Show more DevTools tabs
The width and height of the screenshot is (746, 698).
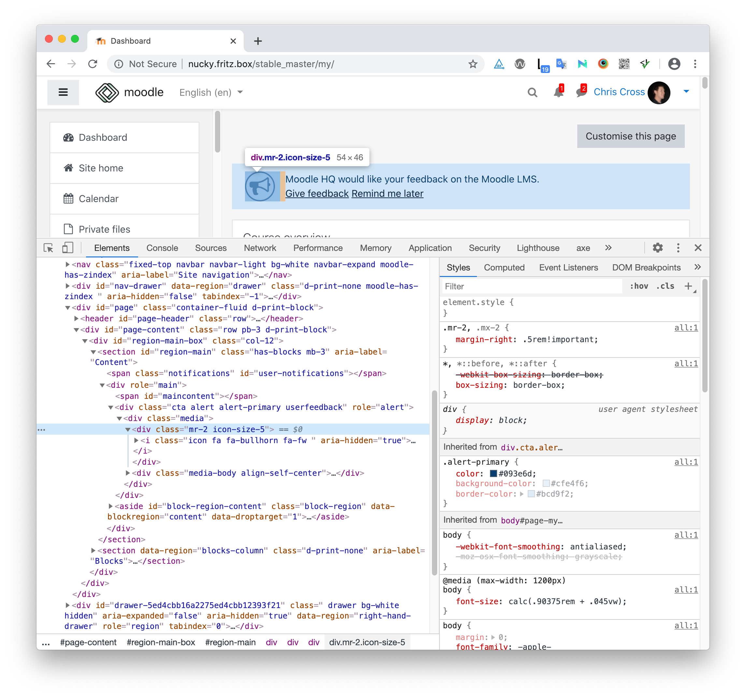point(608,248)
